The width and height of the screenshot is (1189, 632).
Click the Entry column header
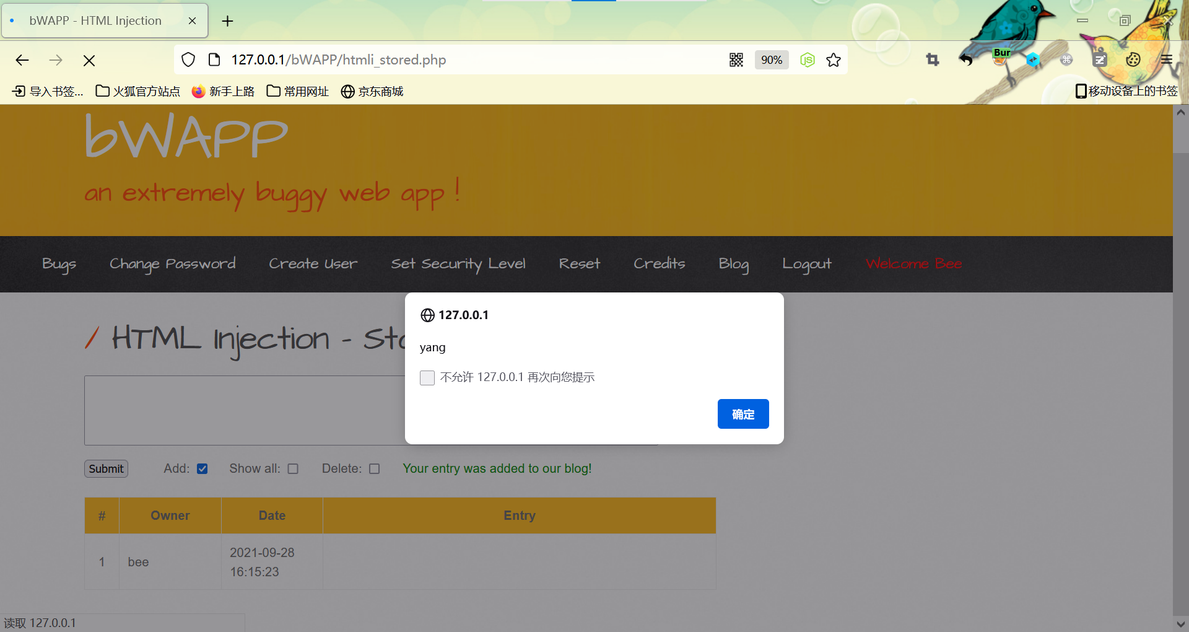(520, 516)
